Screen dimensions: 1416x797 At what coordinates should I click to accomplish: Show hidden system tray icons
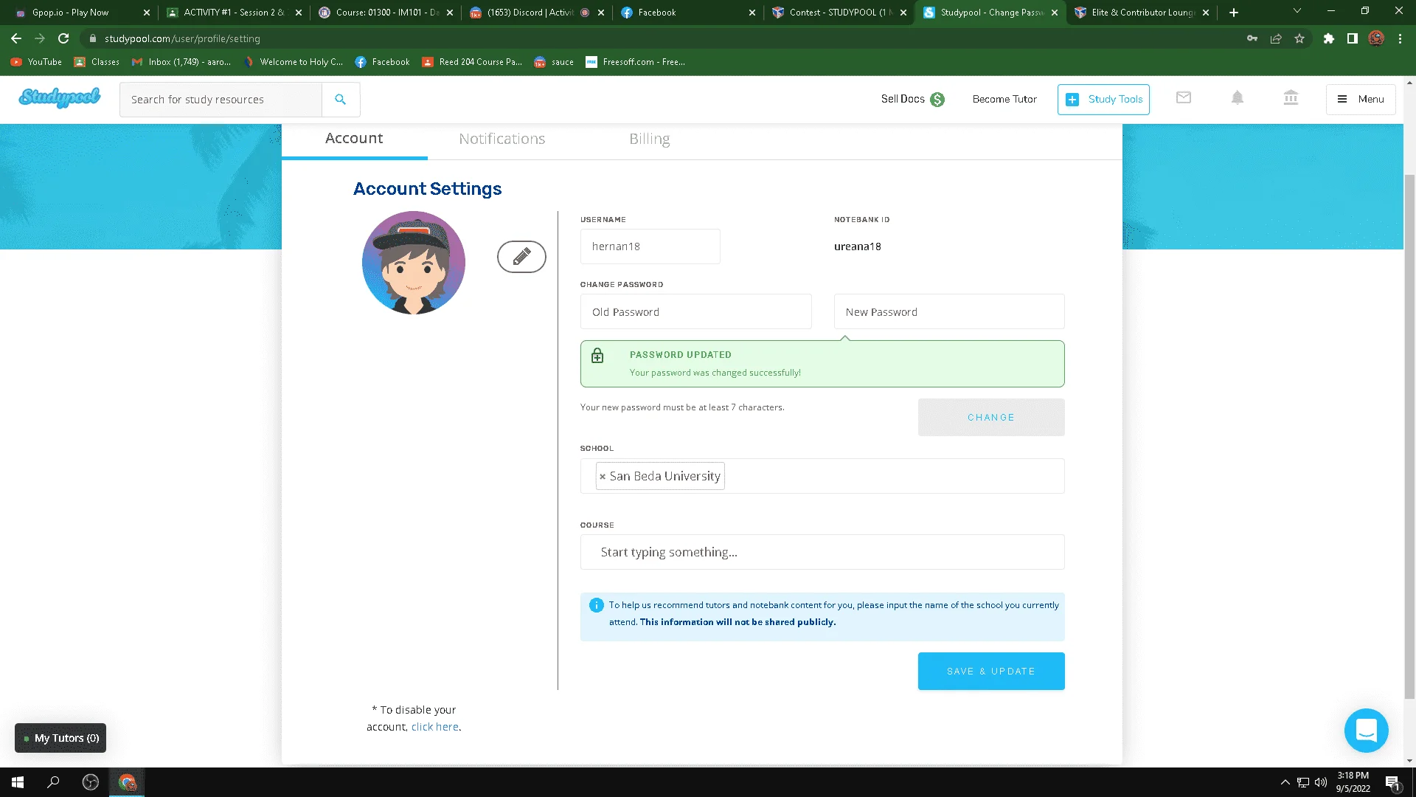pos(1285,782)
